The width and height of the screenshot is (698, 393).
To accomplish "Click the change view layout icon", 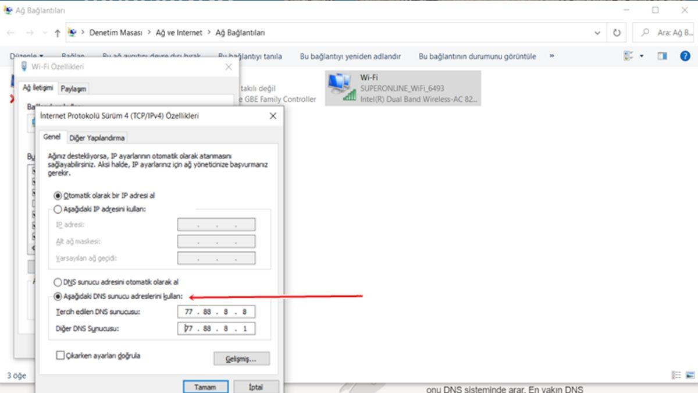I will pyautogui.click(x=628, y=56).
